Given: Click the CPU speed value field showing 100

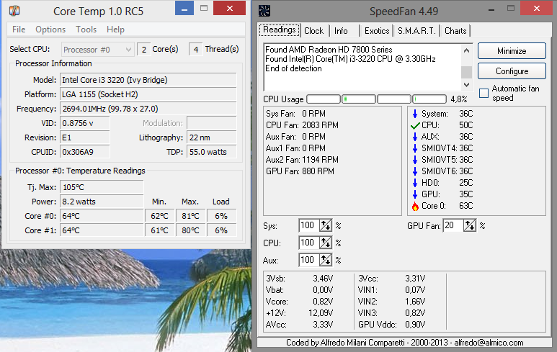Looking at the screenshot, I should (309, 243).
